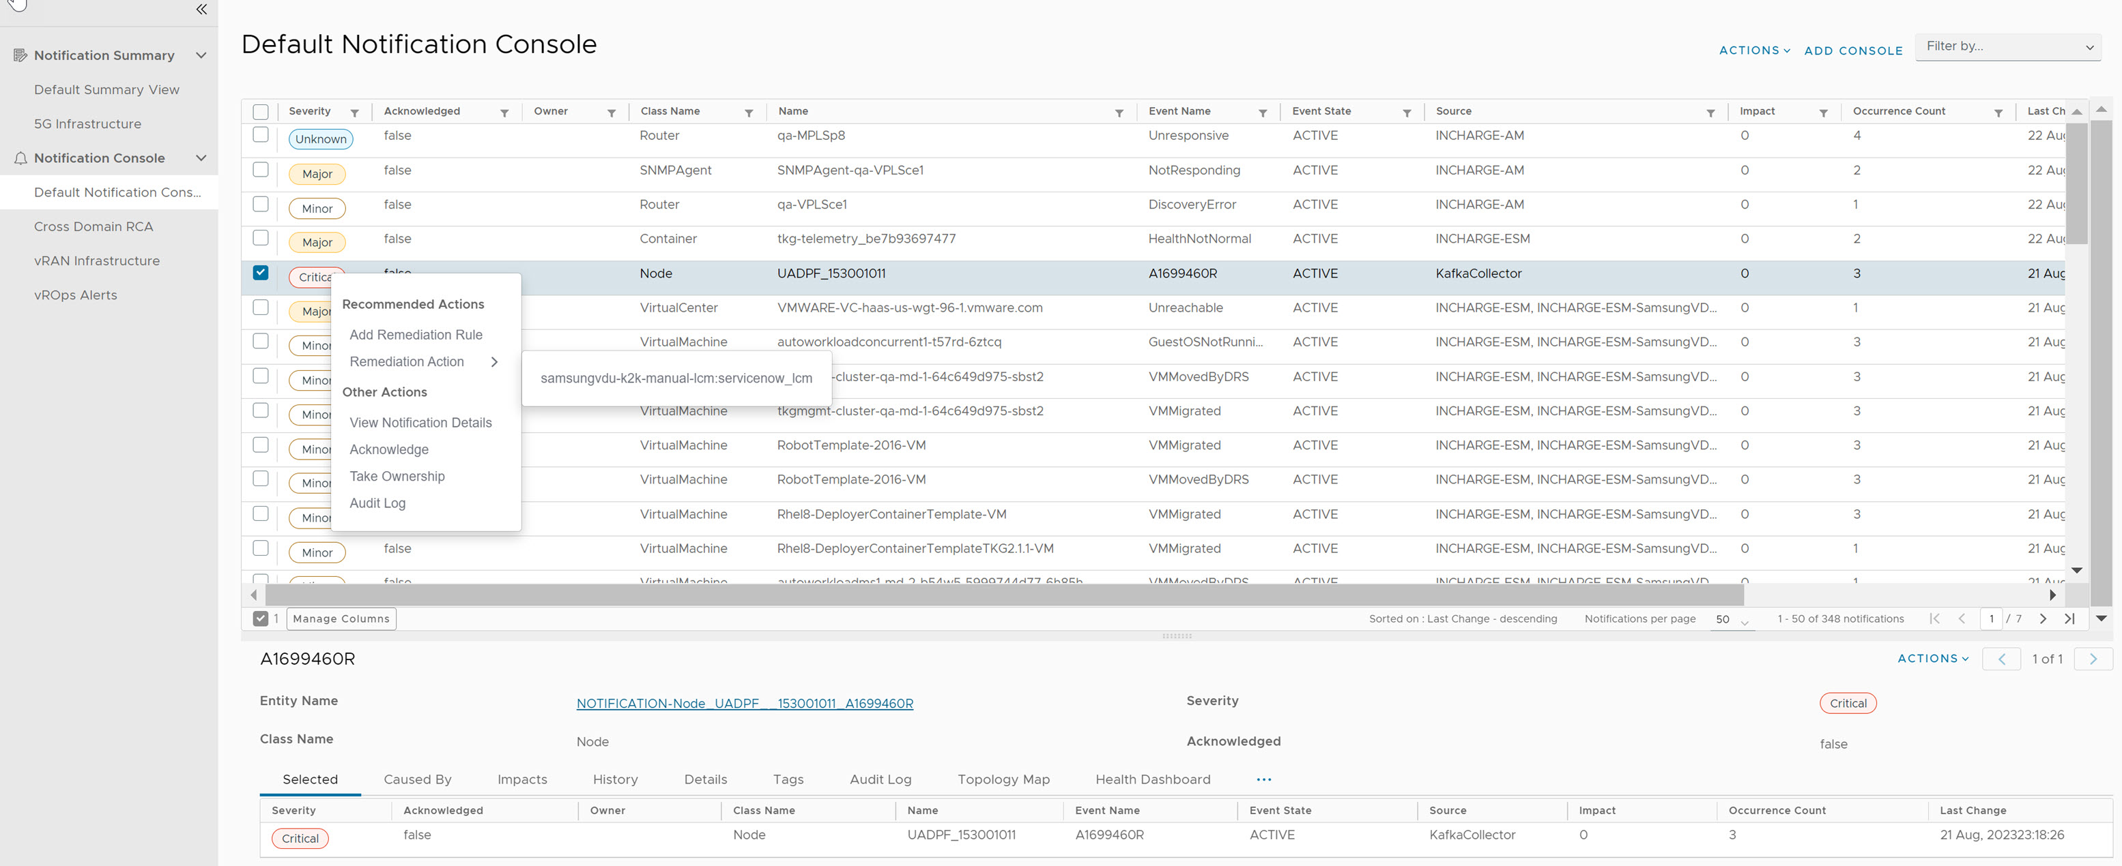Change the Notifications per page dropdown
2122x866 pixels.
(x=1731, y=620)
